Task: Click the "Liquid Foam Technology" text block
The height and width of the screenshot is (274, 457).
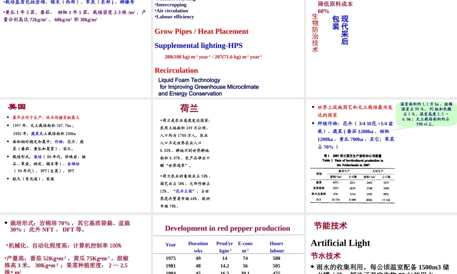Action: tap(209, 87)
